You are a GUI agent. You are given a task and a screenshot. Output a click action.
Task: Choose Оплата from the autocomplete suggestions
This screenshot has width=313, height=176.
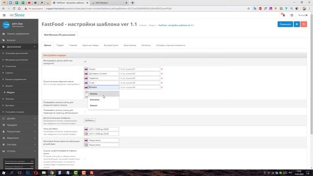coord(104,94)
